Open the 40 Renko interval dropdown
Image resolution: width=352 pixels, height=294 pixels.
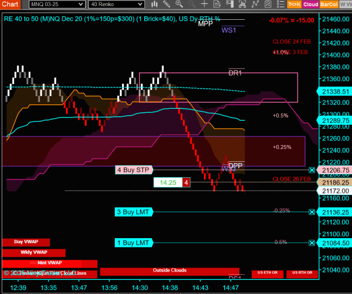116,5
